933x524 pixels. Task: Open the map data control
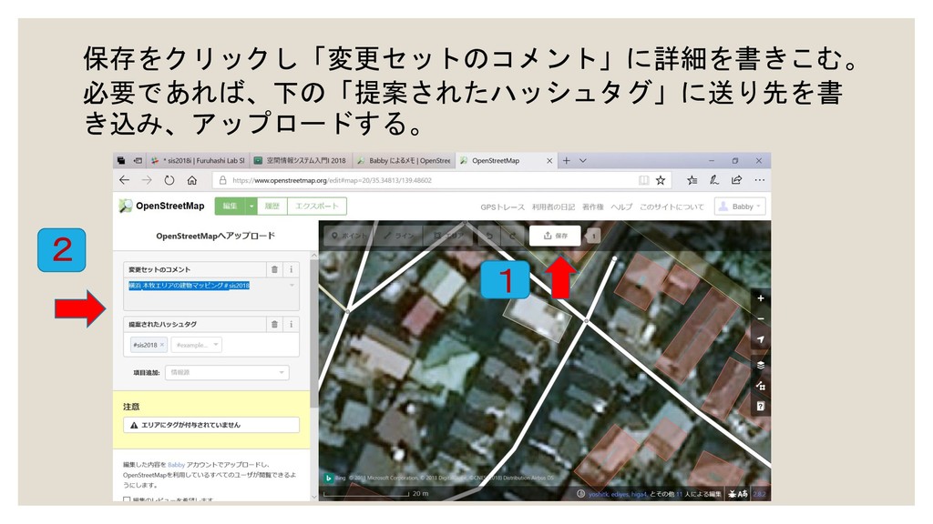coord(761,386)
